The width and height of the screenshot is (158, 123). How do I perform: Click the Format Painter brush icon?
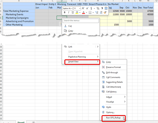pos(105,12)
